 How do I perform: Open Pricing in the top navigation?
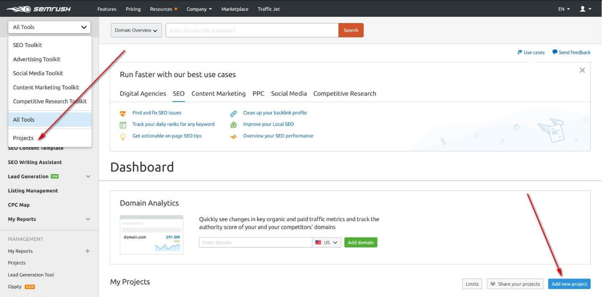click(x=133, y=9)
